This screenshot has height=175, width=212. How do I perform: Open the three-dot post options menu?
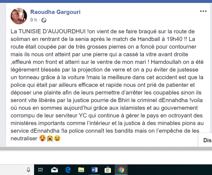(203, 11)
